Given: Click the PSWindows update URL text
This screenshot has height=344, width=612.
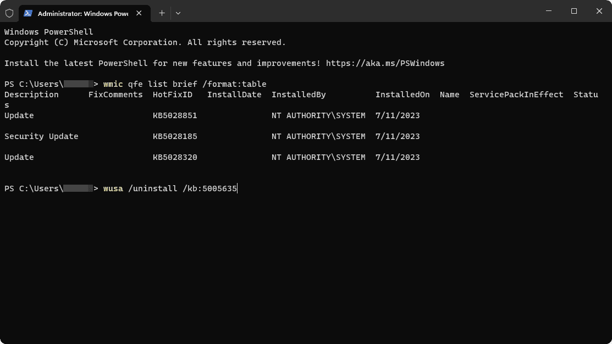Looking at the screenshot, I should [385, 63].
